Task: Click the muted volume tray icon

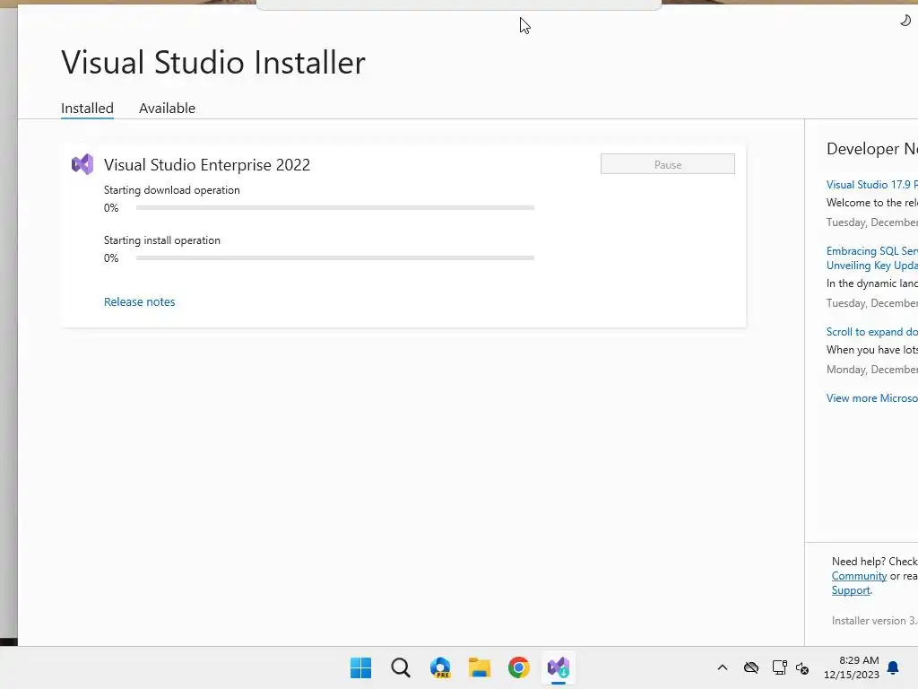Action: pos(802,667)
